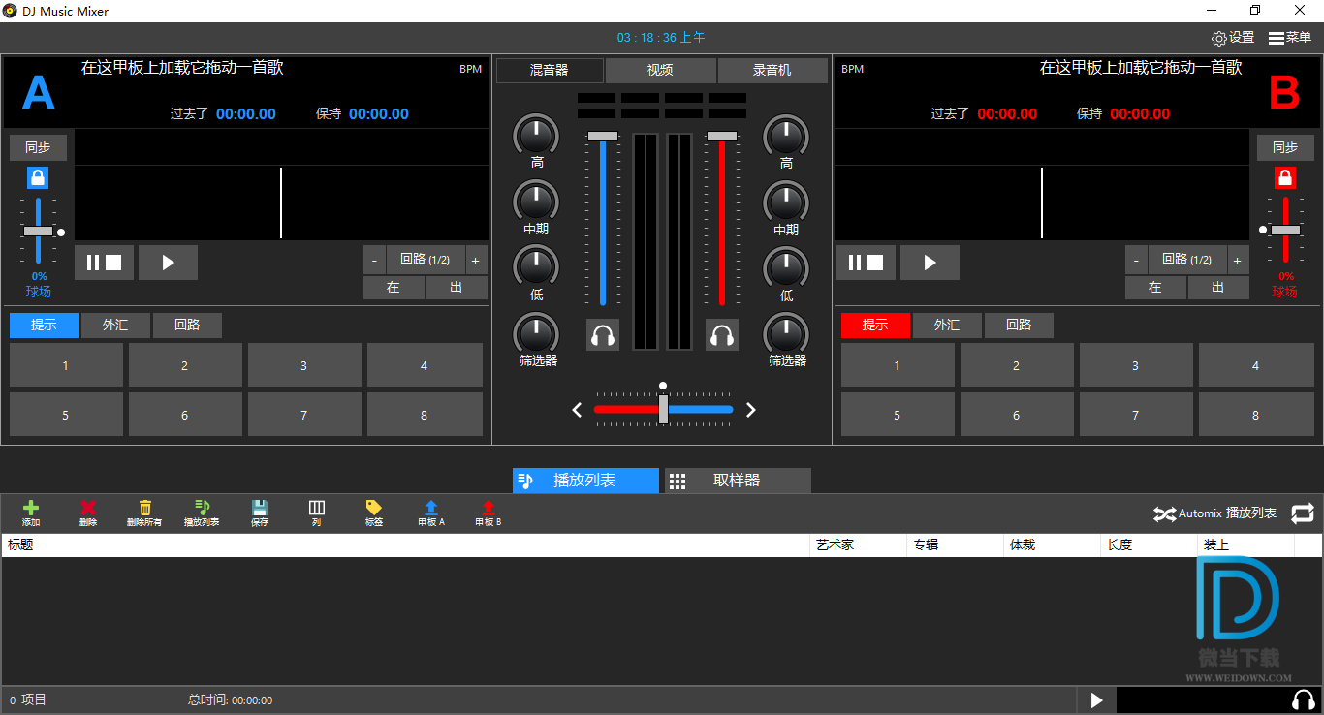Click the red 删除 delete icon
The height and width of the screenshot is (715, 1324).
click(x=88, y=508)
